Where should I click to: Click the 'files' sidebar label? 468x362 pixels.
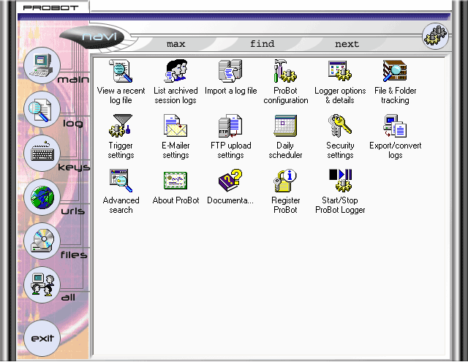point(74,254)
